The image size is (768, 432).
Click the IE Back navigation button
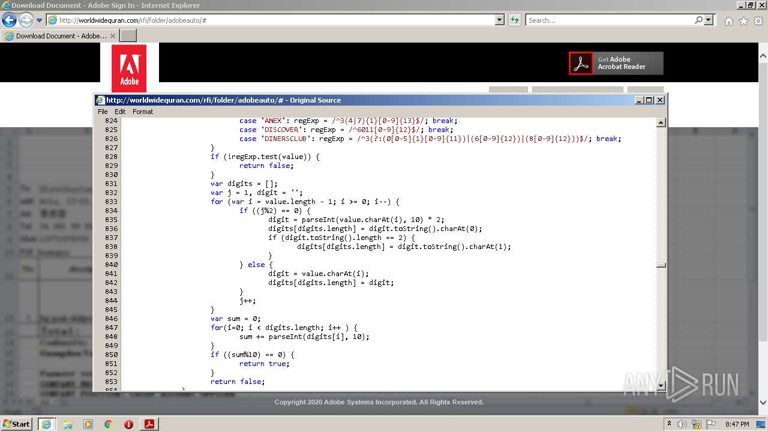pos(9,20)
